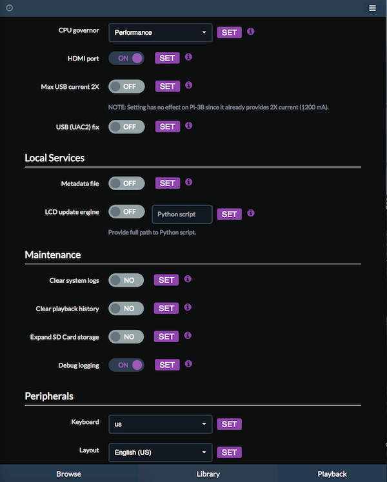Screen dimensions: 387x482
Task: Switch to the Library tab
Action: 208,474
